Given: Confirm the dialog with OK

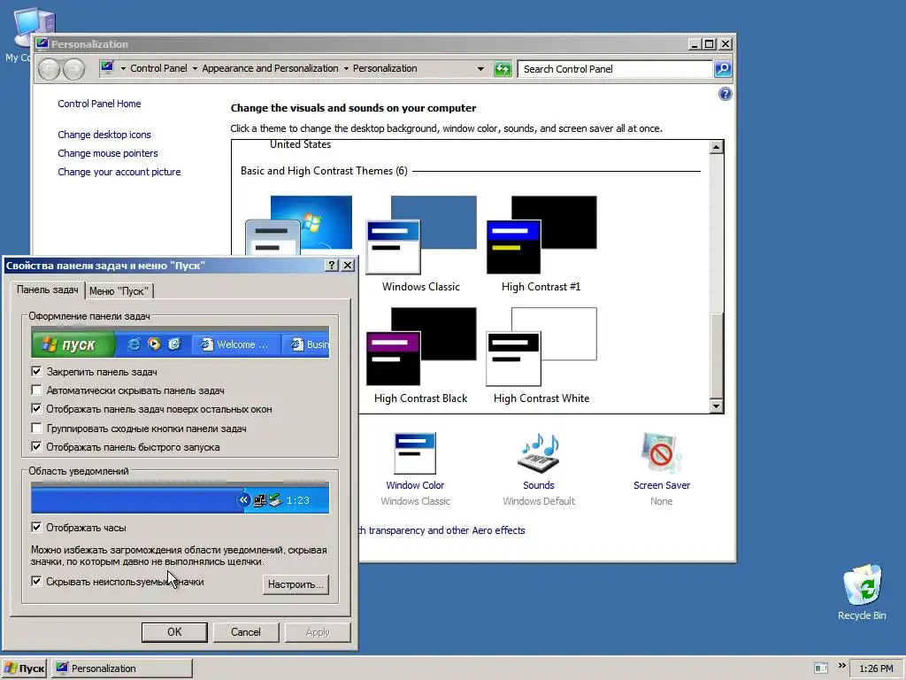Looking at the screenshot, I should [x=174, y=632].
